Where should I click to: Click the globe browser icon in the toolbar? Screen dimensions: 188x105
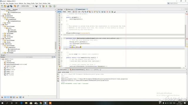(x=36, y=6)
